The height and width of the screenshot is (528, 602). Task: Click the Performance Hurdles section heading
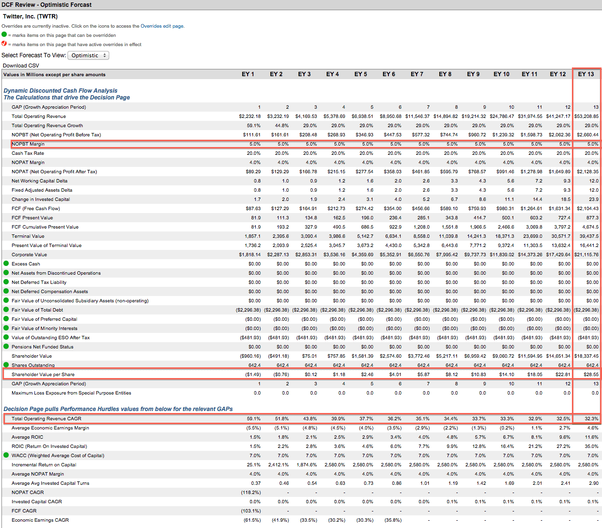pyautogui.click(x=118, y=409)
